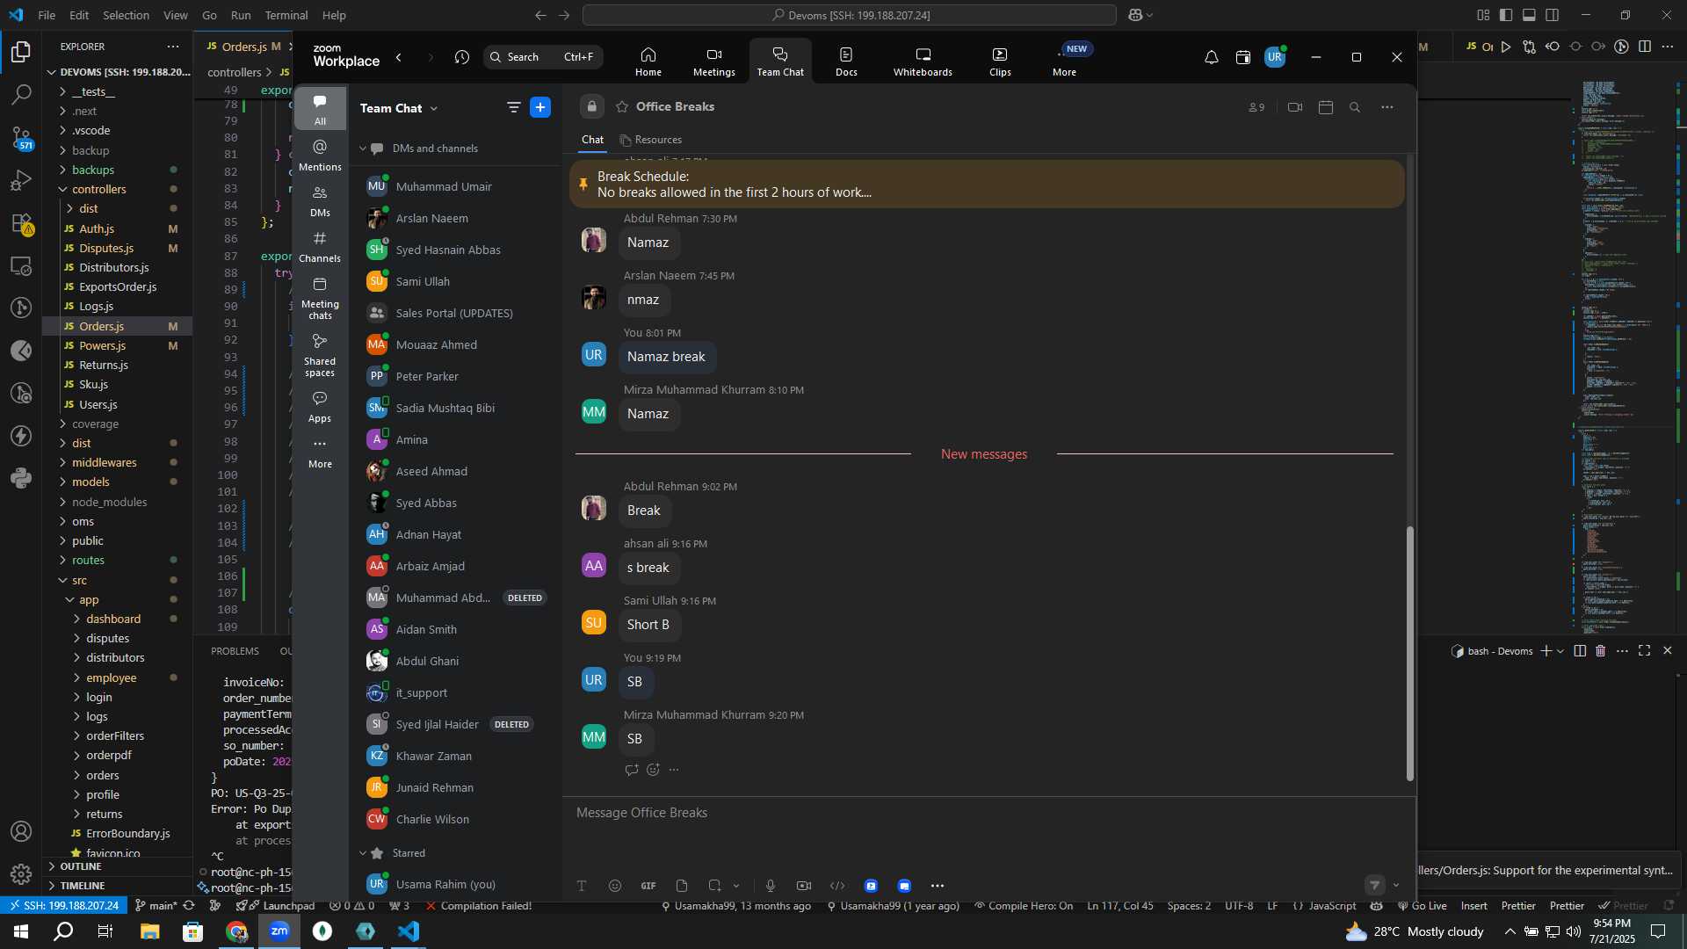1687x949 pixels.
Task: Open screenshot options dropdown arrow
Action: click(x=736, y=886)
